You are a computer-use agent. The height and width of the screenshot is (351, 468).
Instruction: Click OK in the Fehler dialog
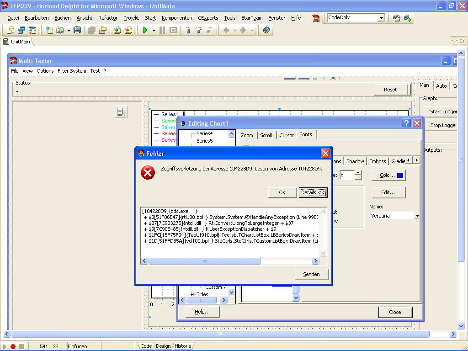[x=282, y=192]
